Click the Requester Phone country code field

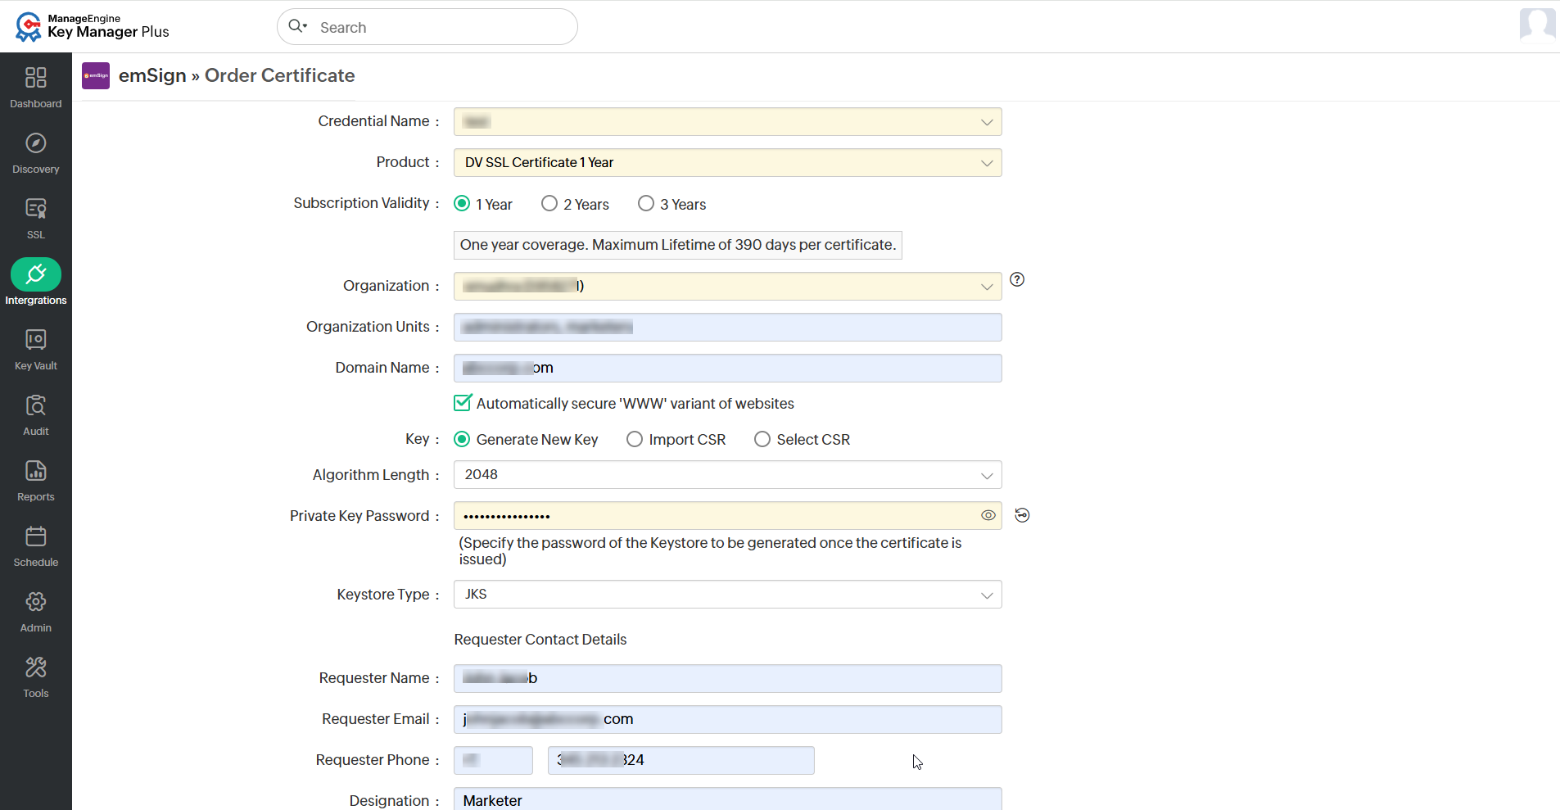tap(494, 761)
